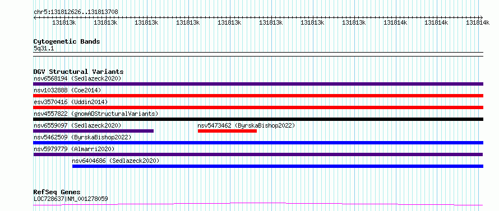Viewport: 499px width, 211px height.
Task: Click nsv6559097 (Sedlazeck2020) variant label
Action: pyautogui.click(x=77, y=125)
